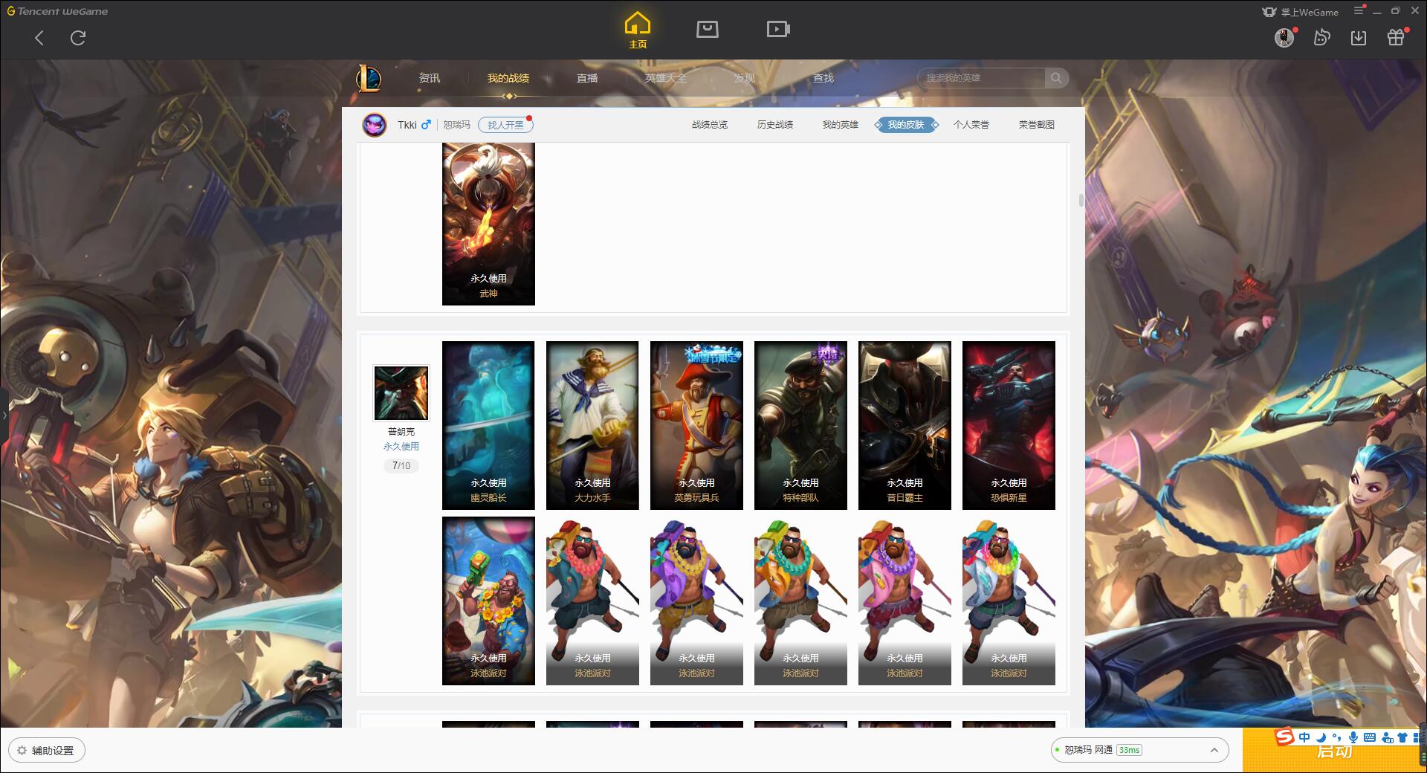
Task: Open the hamburger menu near window controls
Action: click(1359, 11)
